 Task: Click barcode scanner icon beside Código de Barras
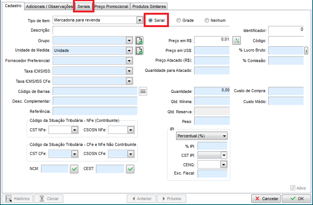point(143,91)
